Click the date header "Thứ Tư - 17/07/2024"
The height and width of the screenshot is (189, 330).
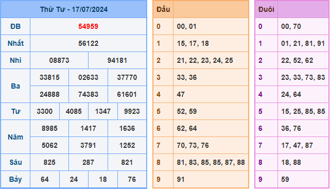click(x=74, y=9)
